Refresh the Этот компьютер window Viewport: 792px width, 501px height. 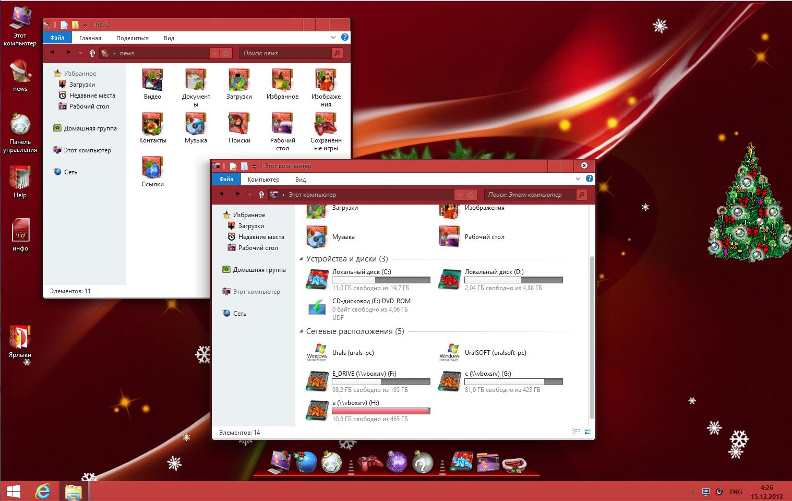coord(471,195)
